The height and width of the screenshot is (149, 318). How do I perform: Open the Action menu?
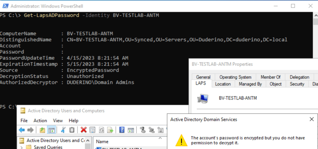tap(40, 121)
